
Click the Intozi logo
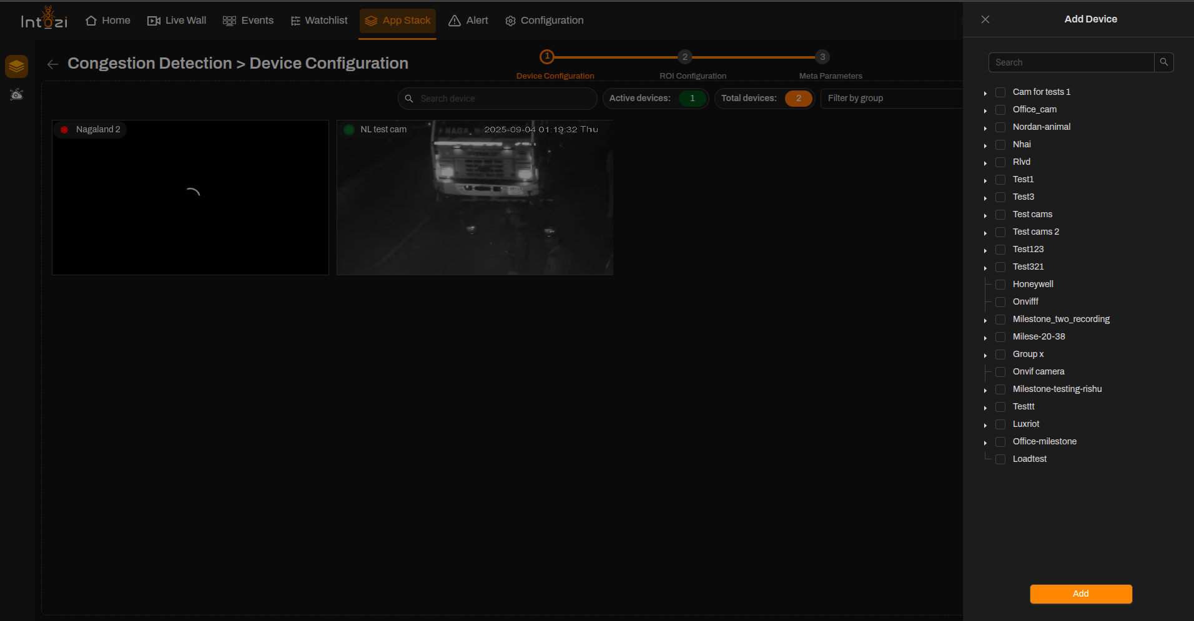44,19
